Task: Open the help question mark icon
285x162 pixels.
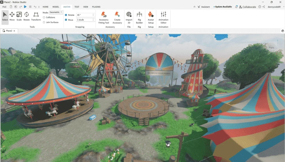Action: click(260, 7)
